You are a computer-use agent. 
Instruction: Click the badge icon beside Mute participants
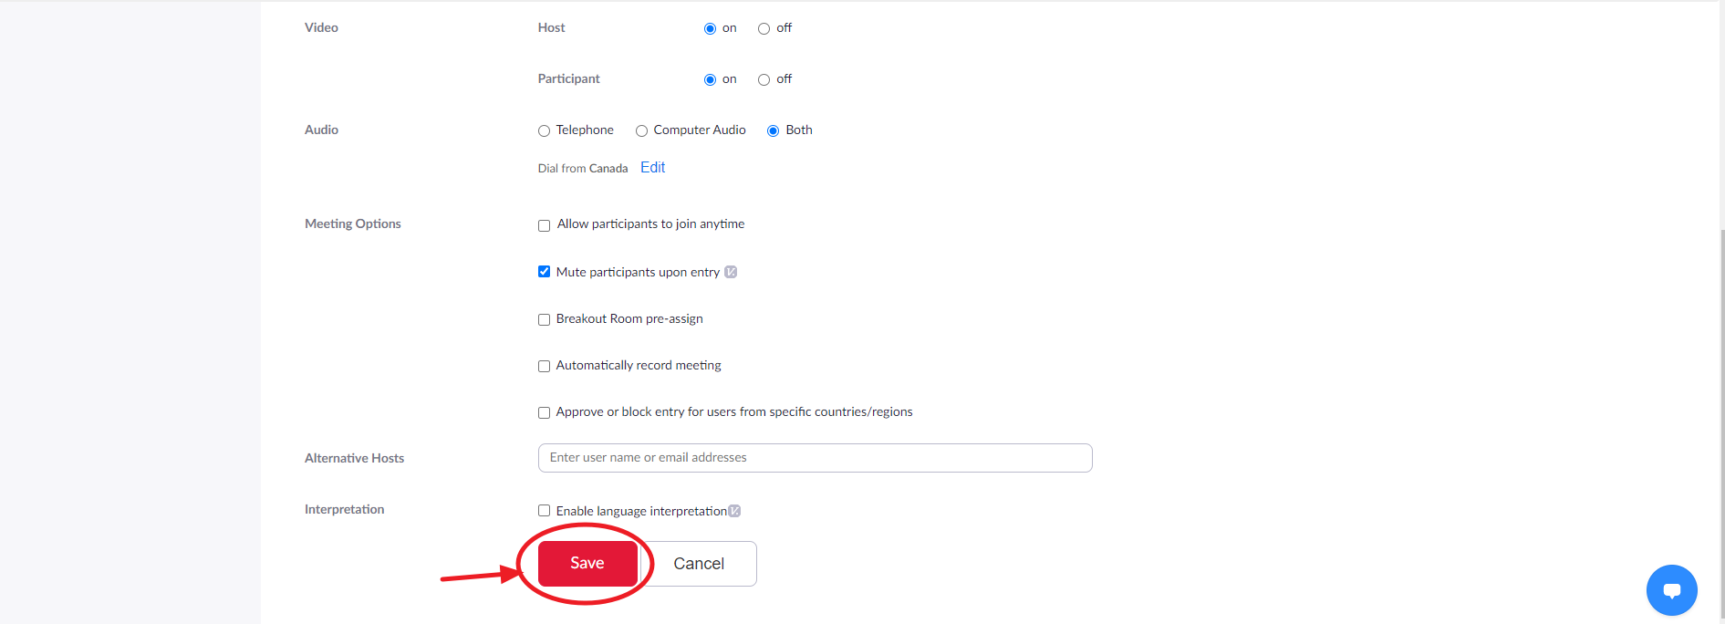point(732,271)
